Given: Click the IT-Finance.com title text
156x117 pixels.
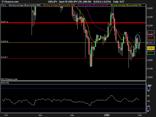Looking at the screenshot, I should (x=10, y=2).
